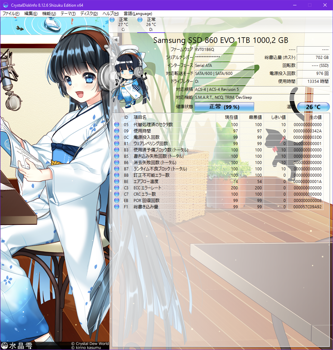Click the power on count value 976 回

313,74
